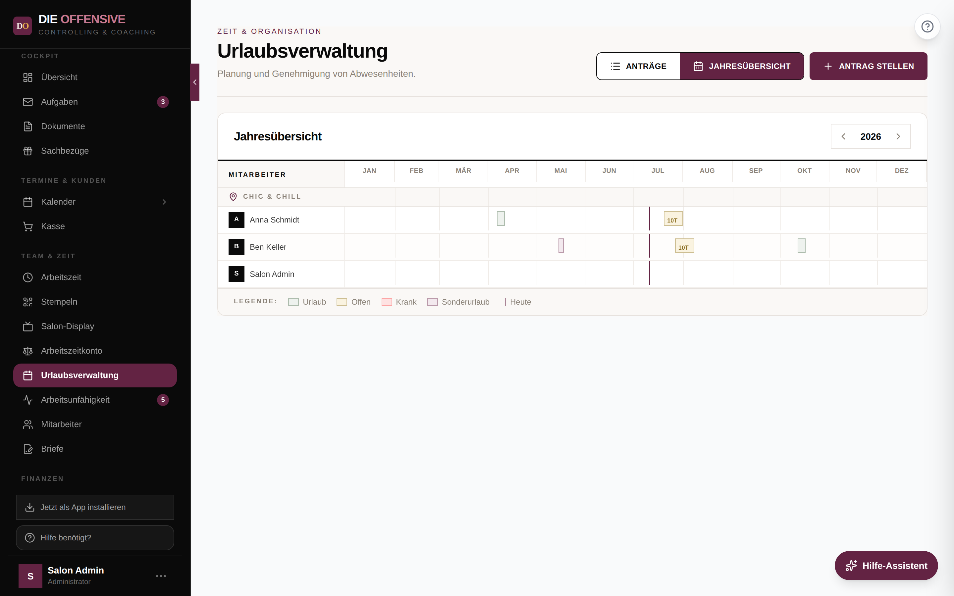Click sparkle icon on Hilfe-Assistent
954x596 pixels.
click(x=851, y=566)
